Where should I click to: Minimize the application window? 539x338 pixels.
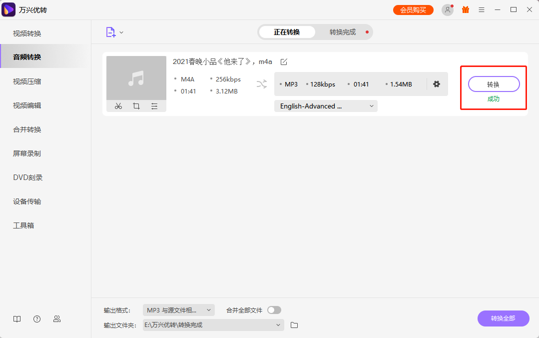click(x=498, y=9)
